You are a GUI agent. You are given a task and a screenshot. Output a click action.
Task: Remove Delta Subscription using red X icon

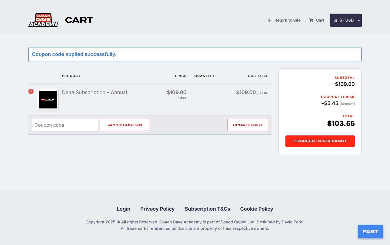[31, 91]
